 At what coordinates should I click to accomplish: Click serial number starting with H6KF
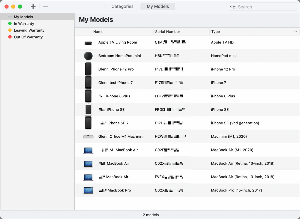point(167,56)
